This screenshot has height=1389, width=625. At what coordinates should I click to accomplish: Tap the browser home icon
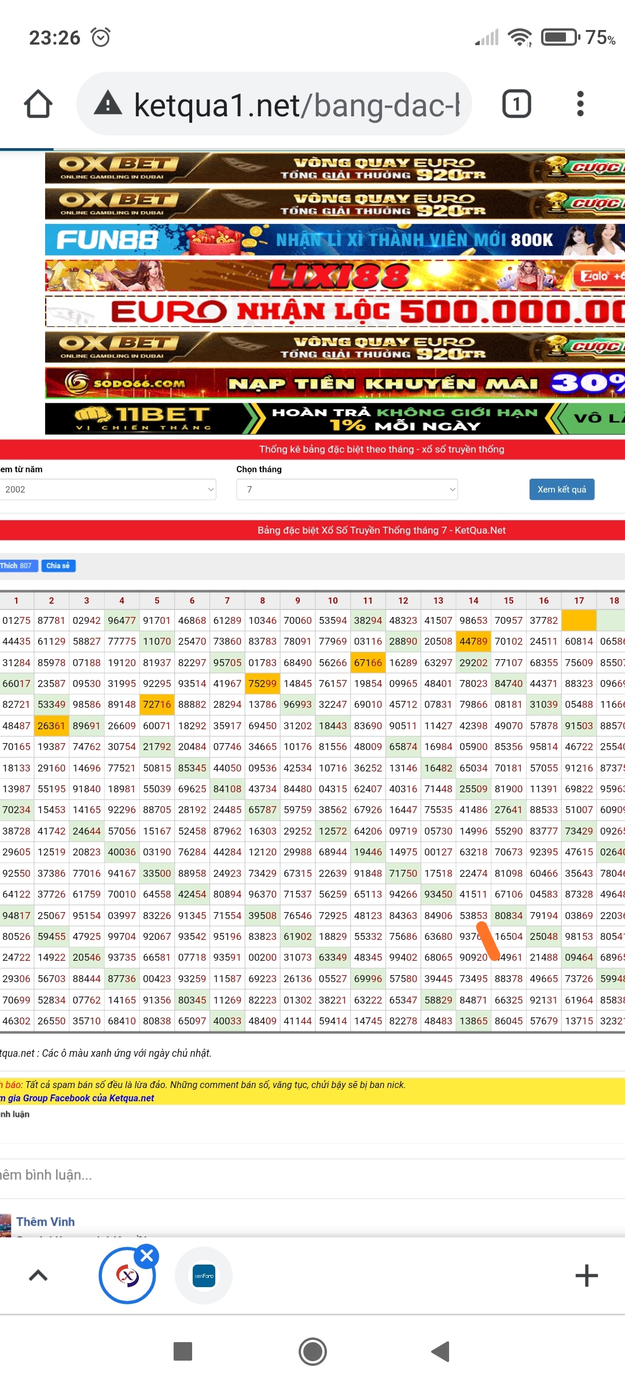pyautogui.click(x=38, y=104)
